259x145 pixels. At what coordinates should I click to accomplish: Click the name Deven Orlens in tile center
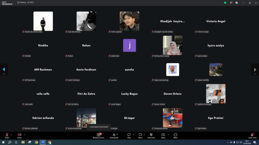[x=172, y=94]
